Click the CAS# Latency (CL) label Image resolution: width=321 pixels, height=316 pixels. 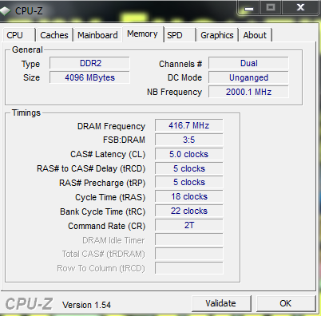pyautogui.click(x=108, y=154)
